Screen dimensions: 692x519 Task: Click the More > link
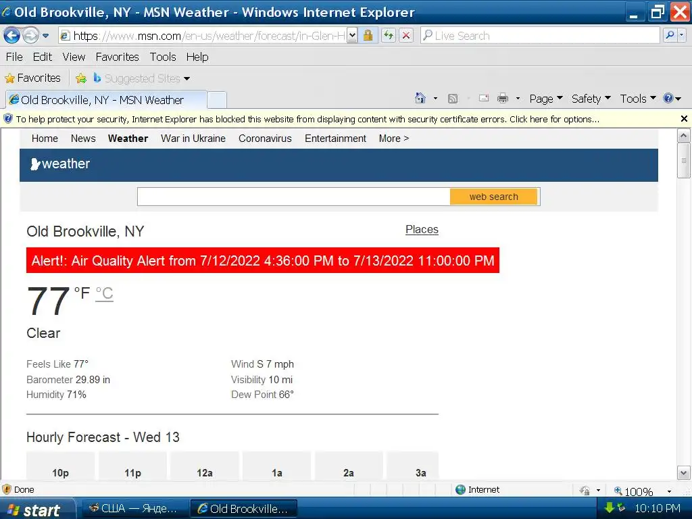pos(394,139)
